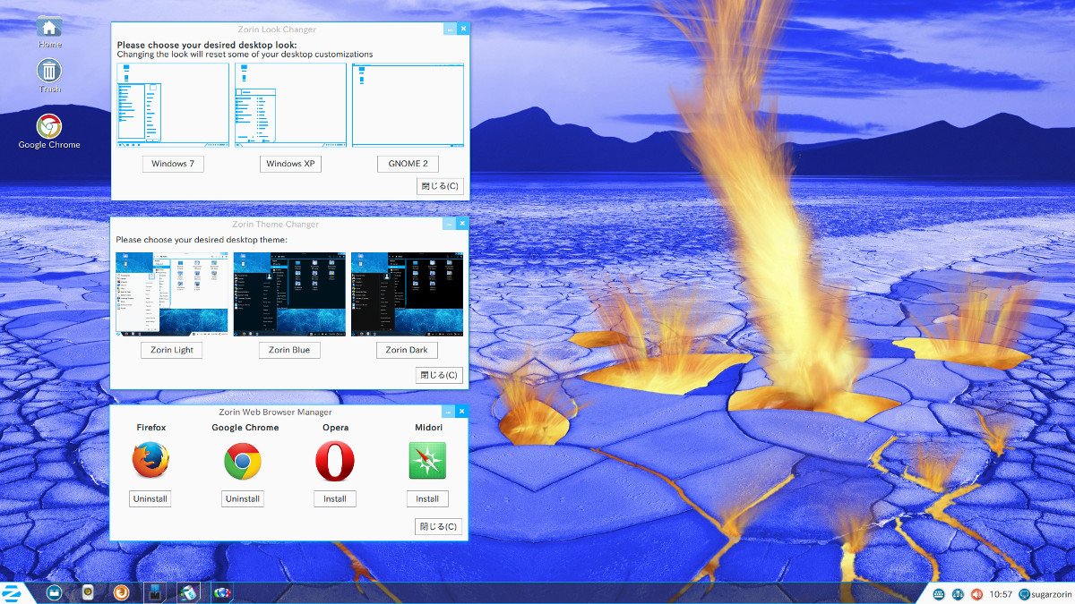Open the Zorin start menu
Screen dimensions: 1075x604
[x=13, y=592]
